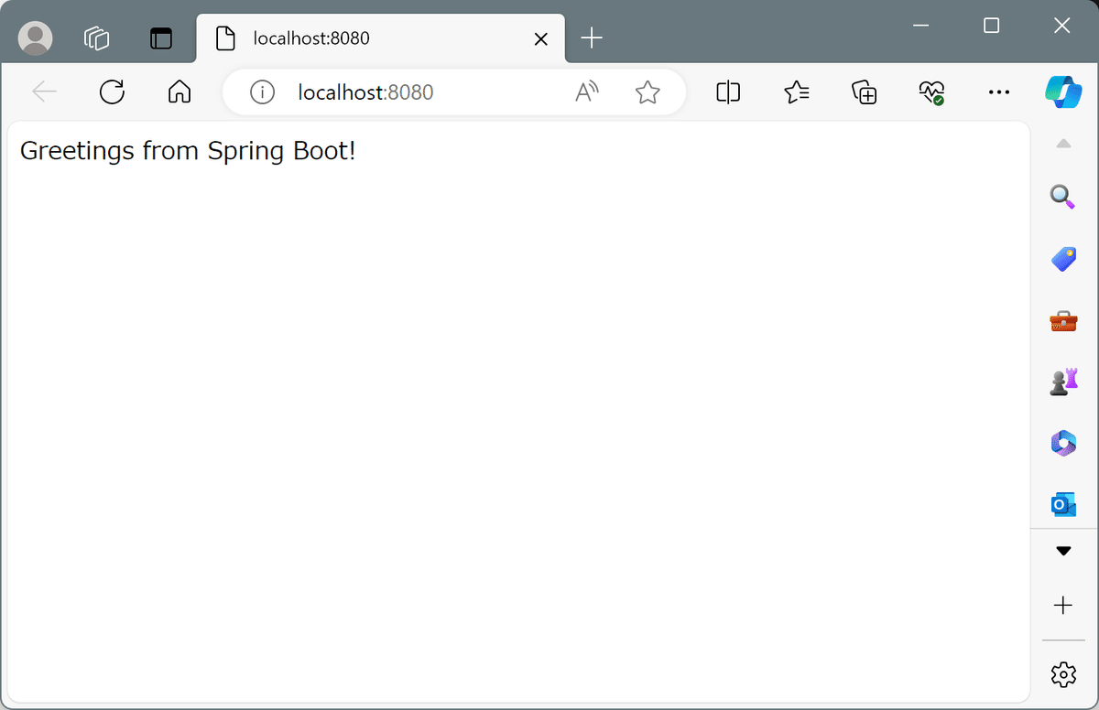The height and width of the screenshot is (710, 1099).
Task: Launch Microsoft 365 Copilot from the sidebar
Action: (1062, 443)
